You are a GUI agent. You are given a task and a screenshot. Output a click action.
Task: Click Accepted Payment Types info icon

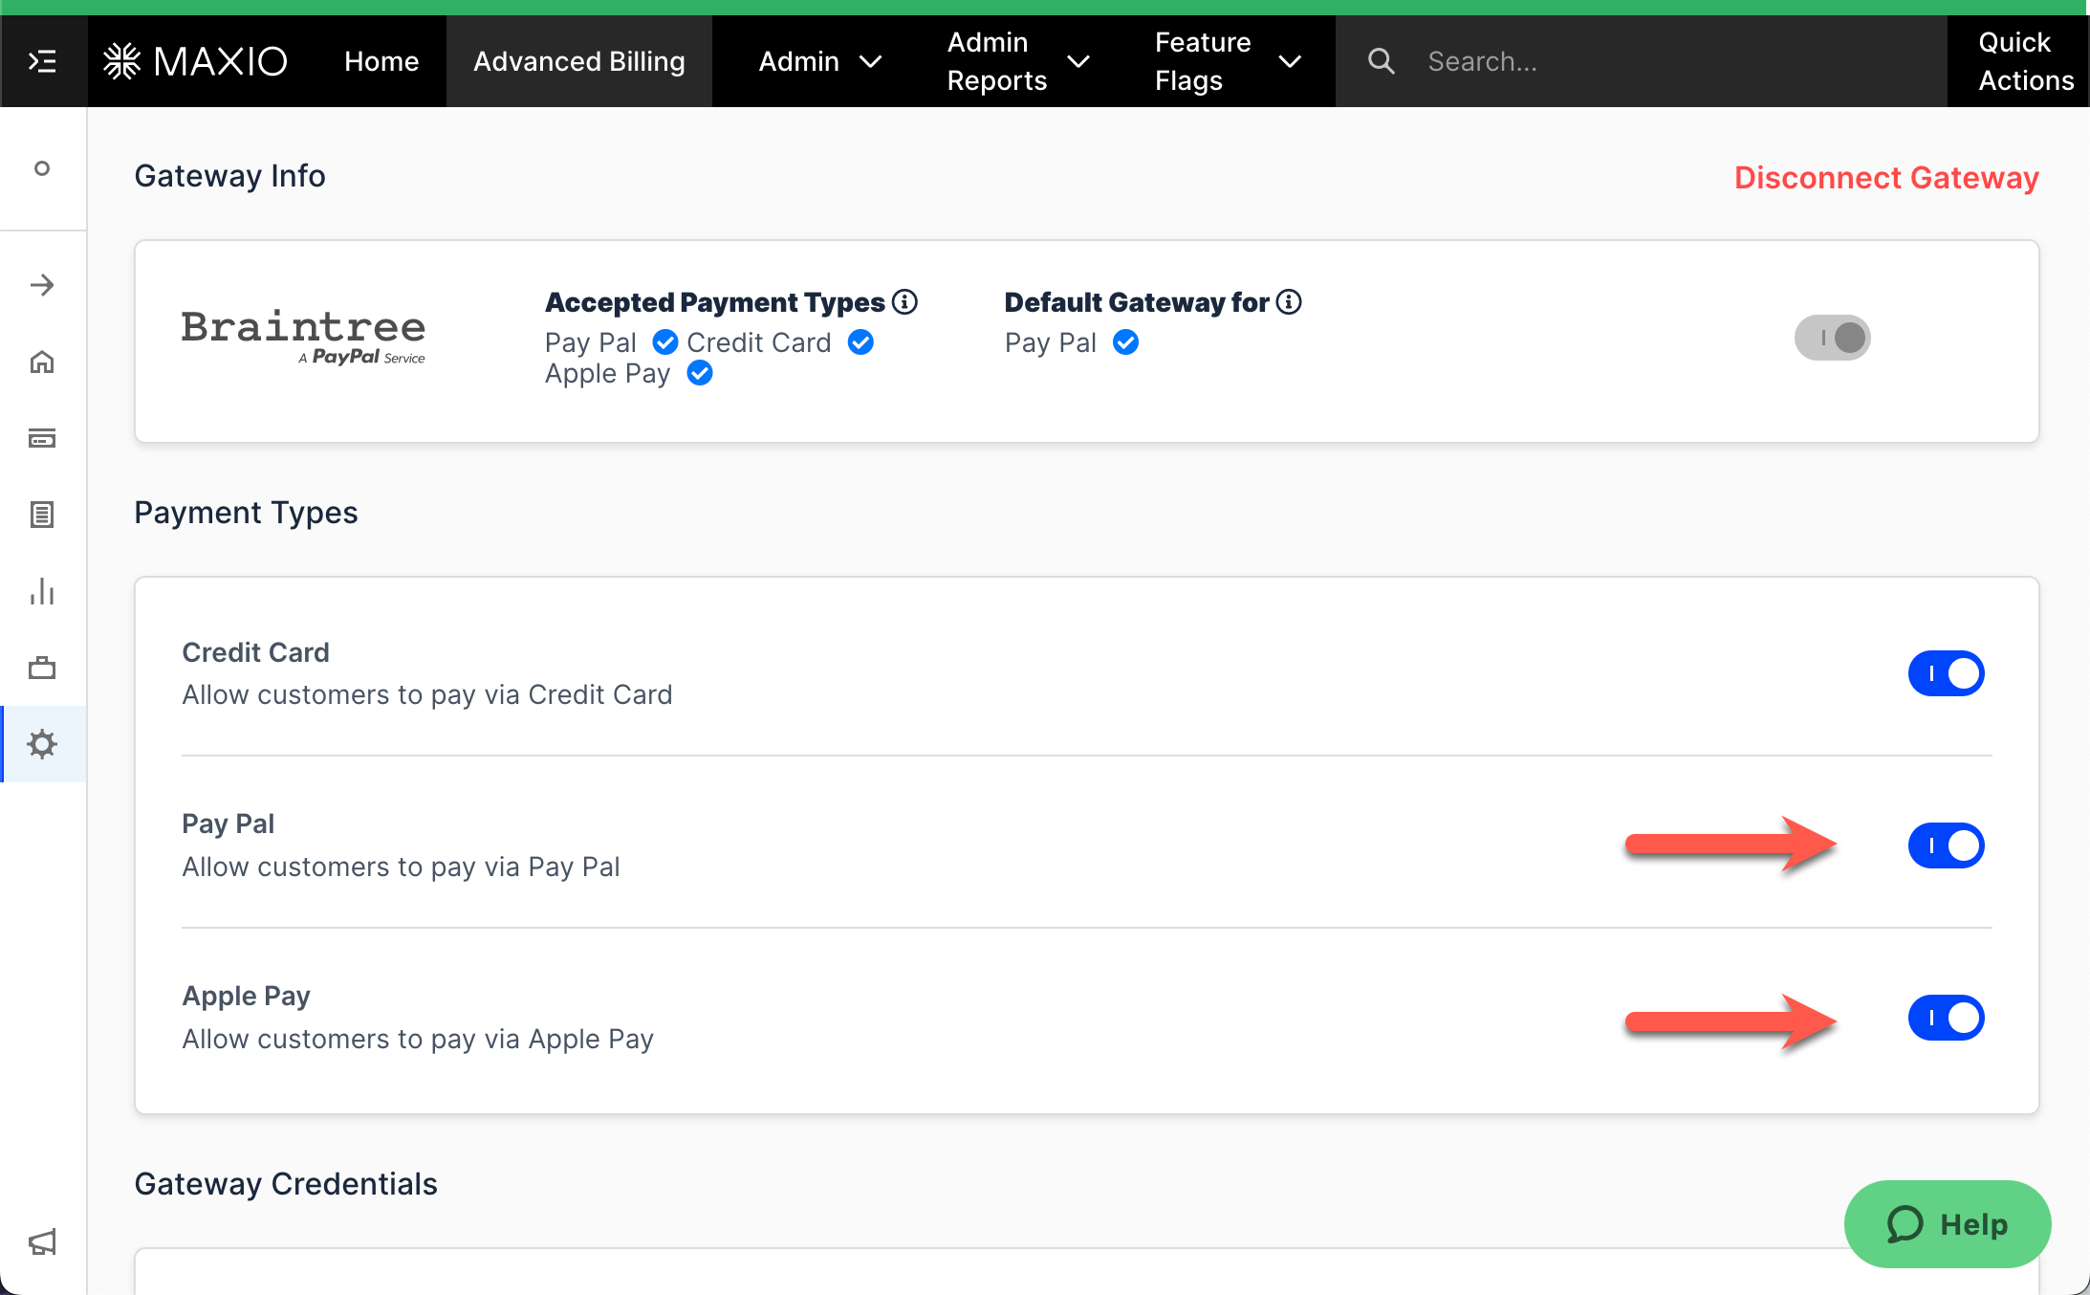(x=904, y=302)
